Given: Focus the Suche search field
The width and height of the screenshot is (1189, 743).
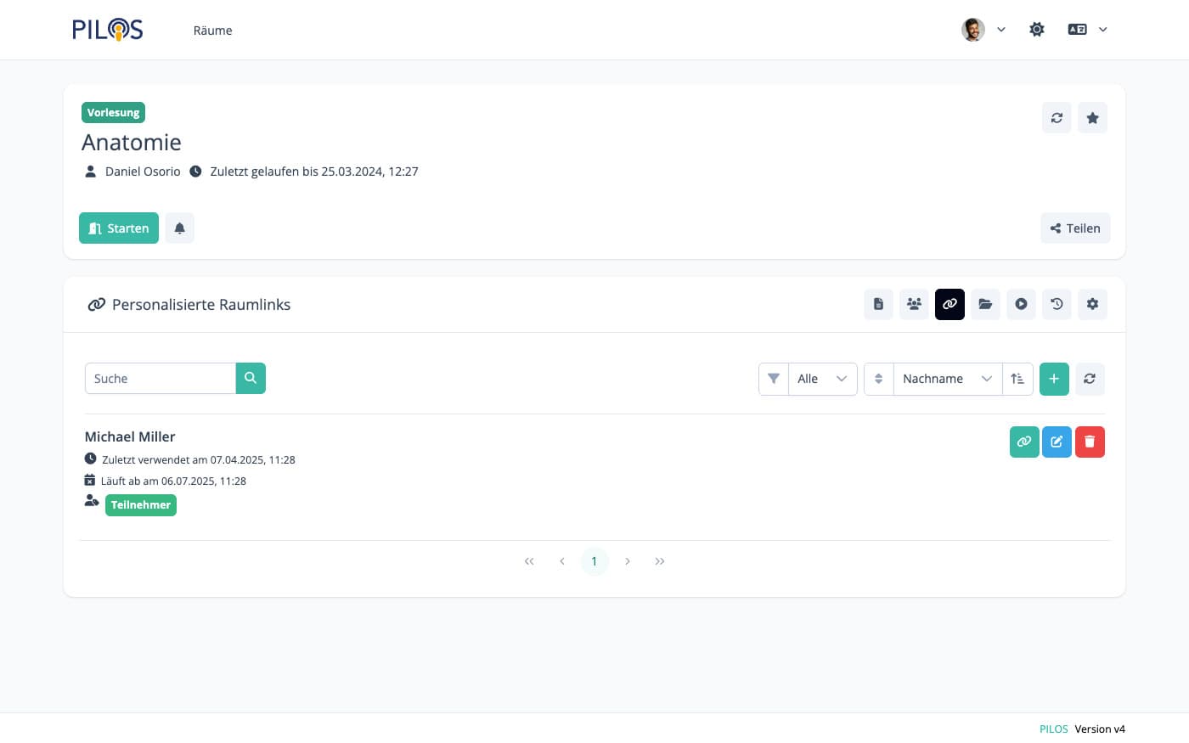Looking at the screenshot, I should point(160,379).
